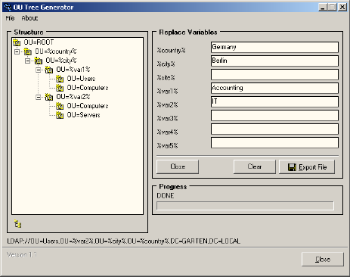The width and height of the screenshot is (350, 277).
Task: Click the folder icon beside OU=%city%
Action: pos(38,61)
